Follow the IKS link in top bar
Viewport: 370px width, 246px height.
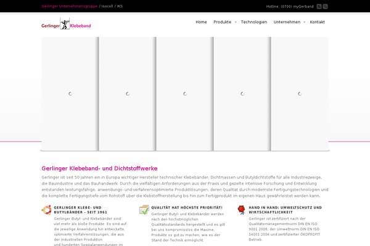120,6
